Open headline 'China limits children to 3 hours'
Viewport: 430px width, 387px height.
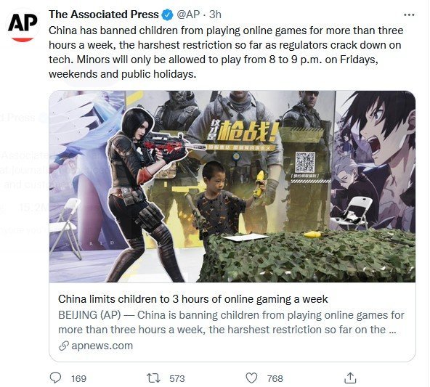192,299
